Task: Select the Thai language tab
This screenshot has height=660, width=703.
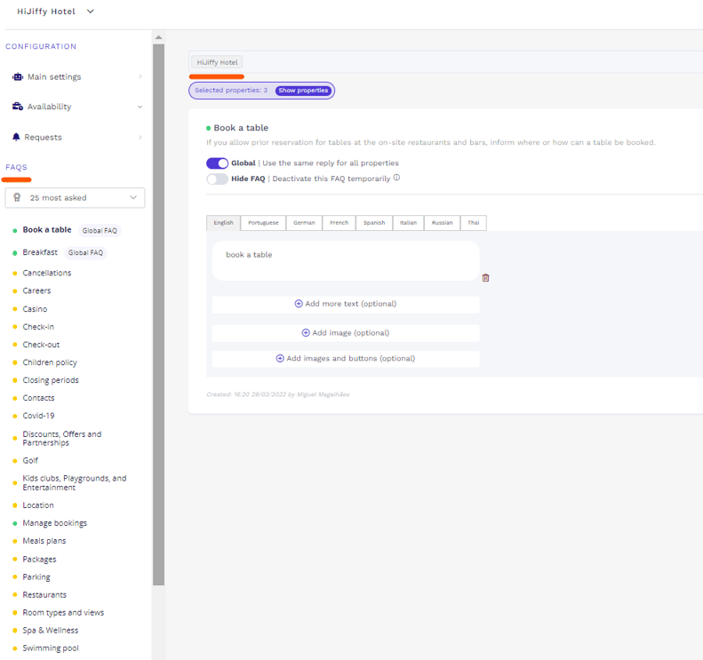Action: click(x=473, y=223)
